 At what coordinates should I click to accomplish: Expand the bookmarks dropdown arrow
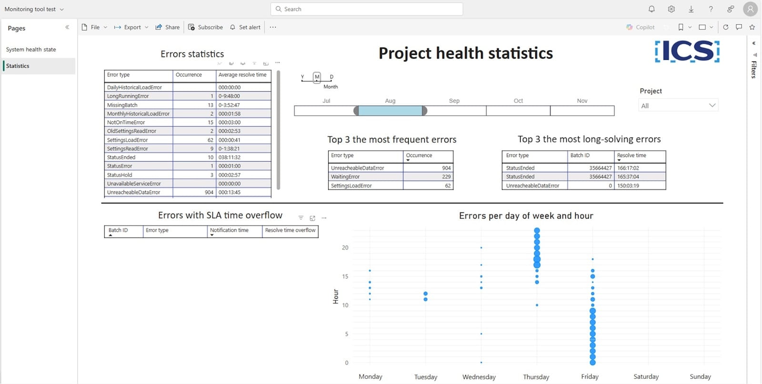[x=690, y=27]
